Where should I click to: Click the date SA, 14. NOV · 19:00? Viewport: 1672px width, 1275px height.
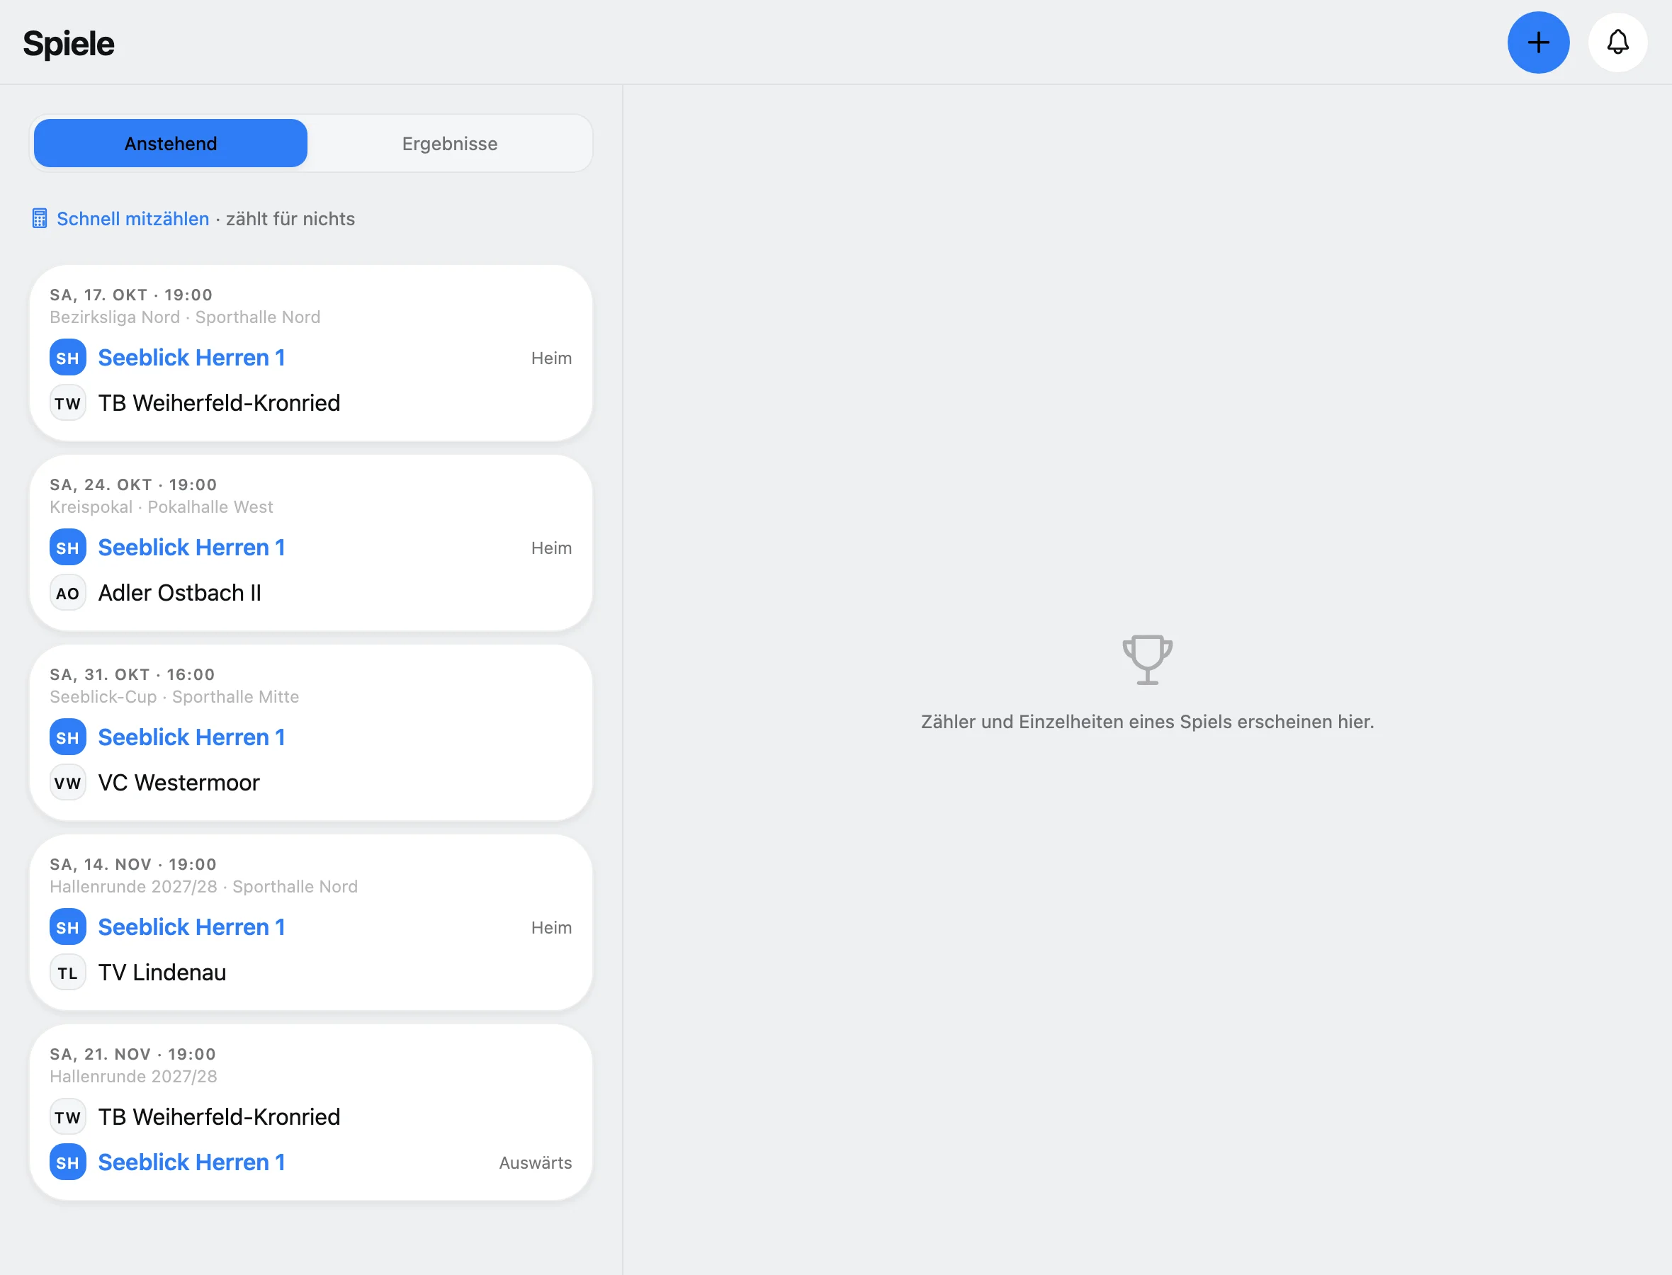[132, 863]
